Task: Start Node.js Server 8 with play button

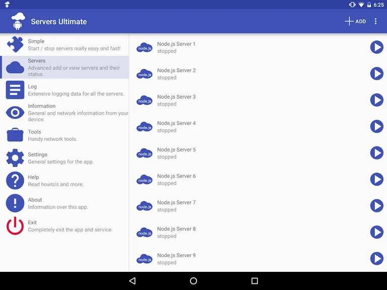Action: 376,232
